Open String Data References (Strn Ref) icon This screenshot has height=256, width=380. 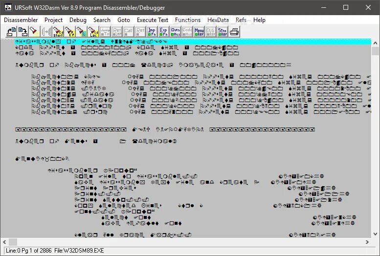[x=223, y=32]
